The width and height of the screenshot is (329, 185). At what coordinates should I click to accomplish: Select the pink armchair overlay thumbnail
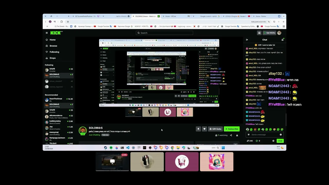182,162
